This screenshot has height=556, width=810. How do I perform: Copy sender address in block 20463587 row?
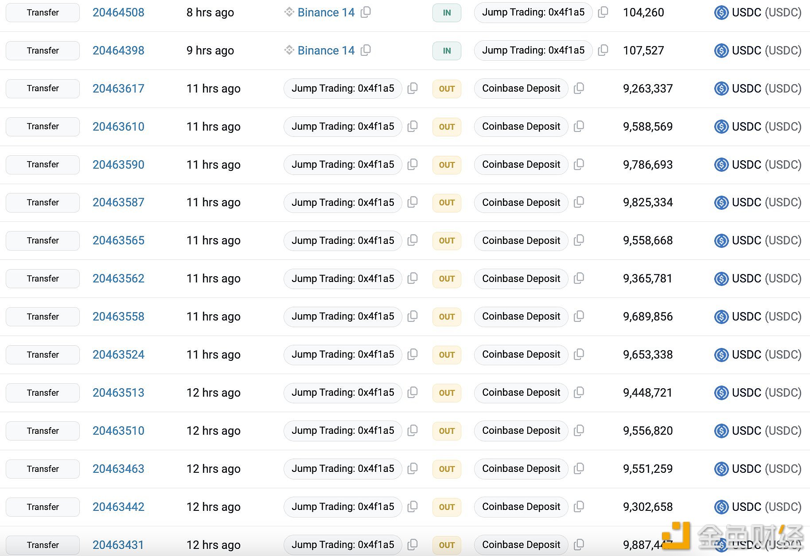click(x=413, y=202)
